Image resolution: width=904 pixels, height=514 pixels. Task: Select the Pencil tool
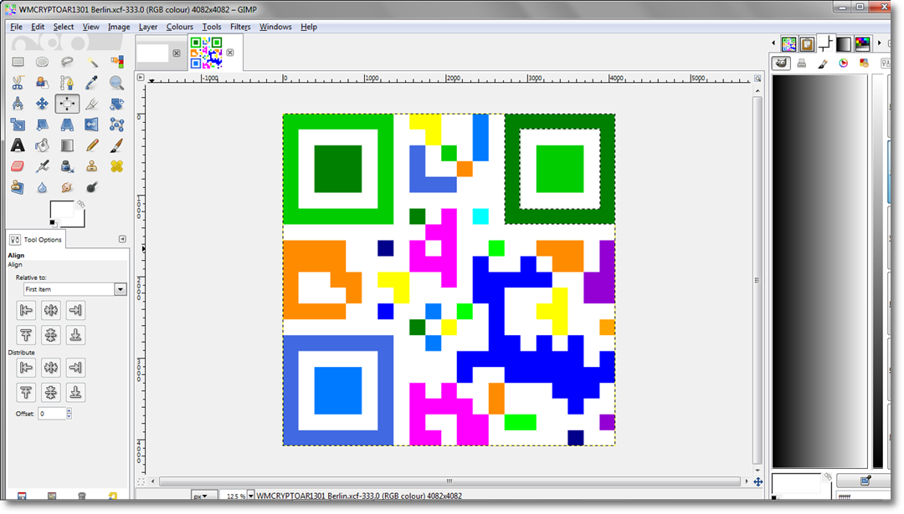[x=92, y=145]
